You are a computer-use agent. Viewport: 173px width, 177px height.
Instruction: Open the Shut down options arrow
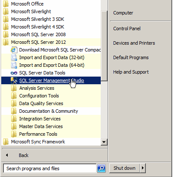(143, 168)
